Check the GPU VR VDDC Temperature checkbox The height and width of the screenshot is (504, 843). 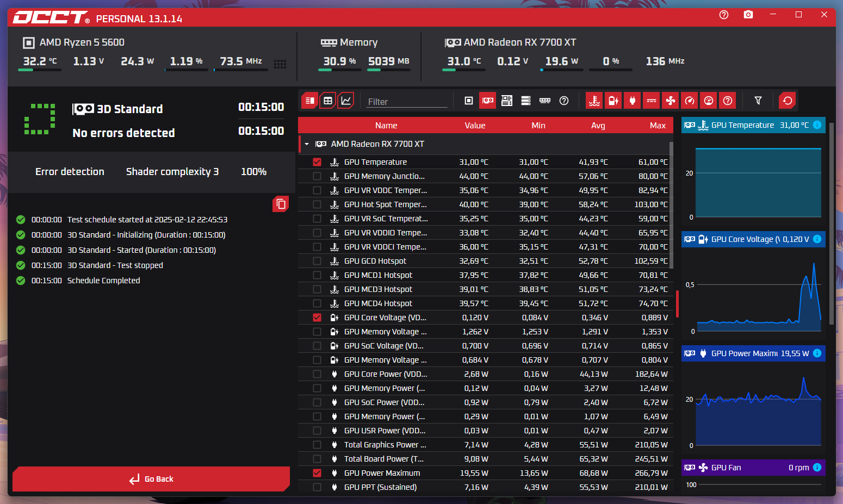click(317, 190)
